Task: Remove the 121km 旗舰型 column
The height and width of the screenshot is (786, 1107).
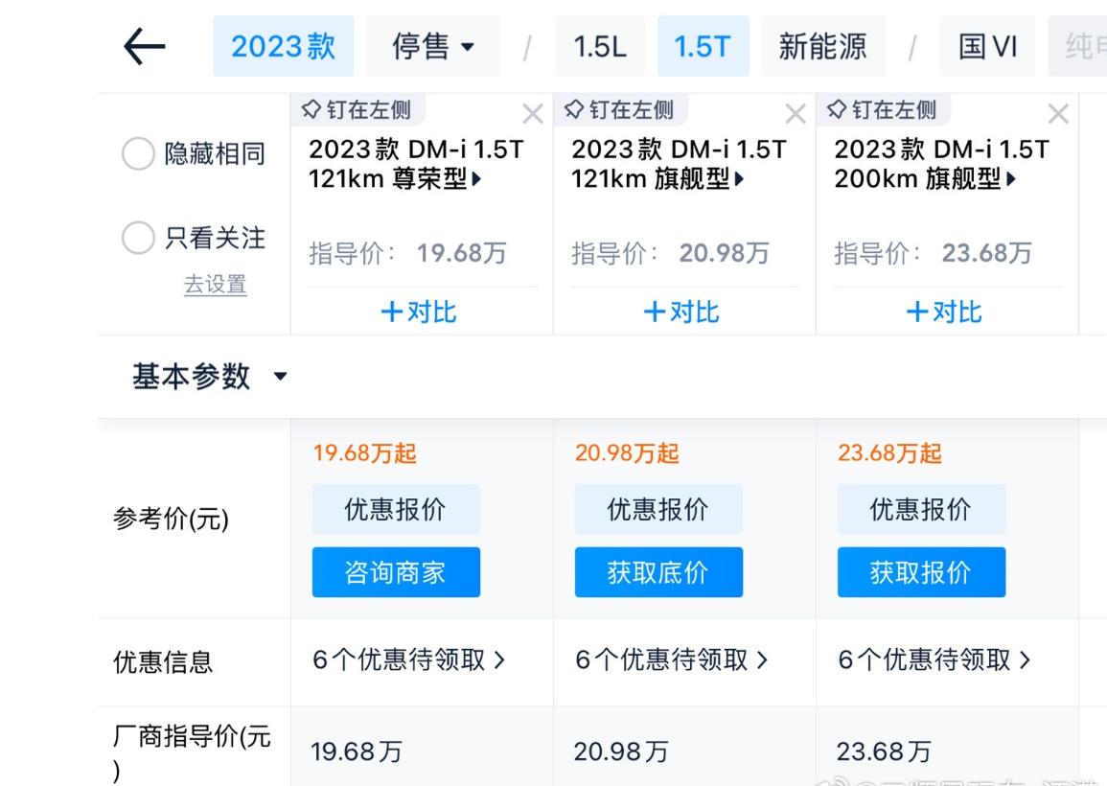Action: [795, 114]
